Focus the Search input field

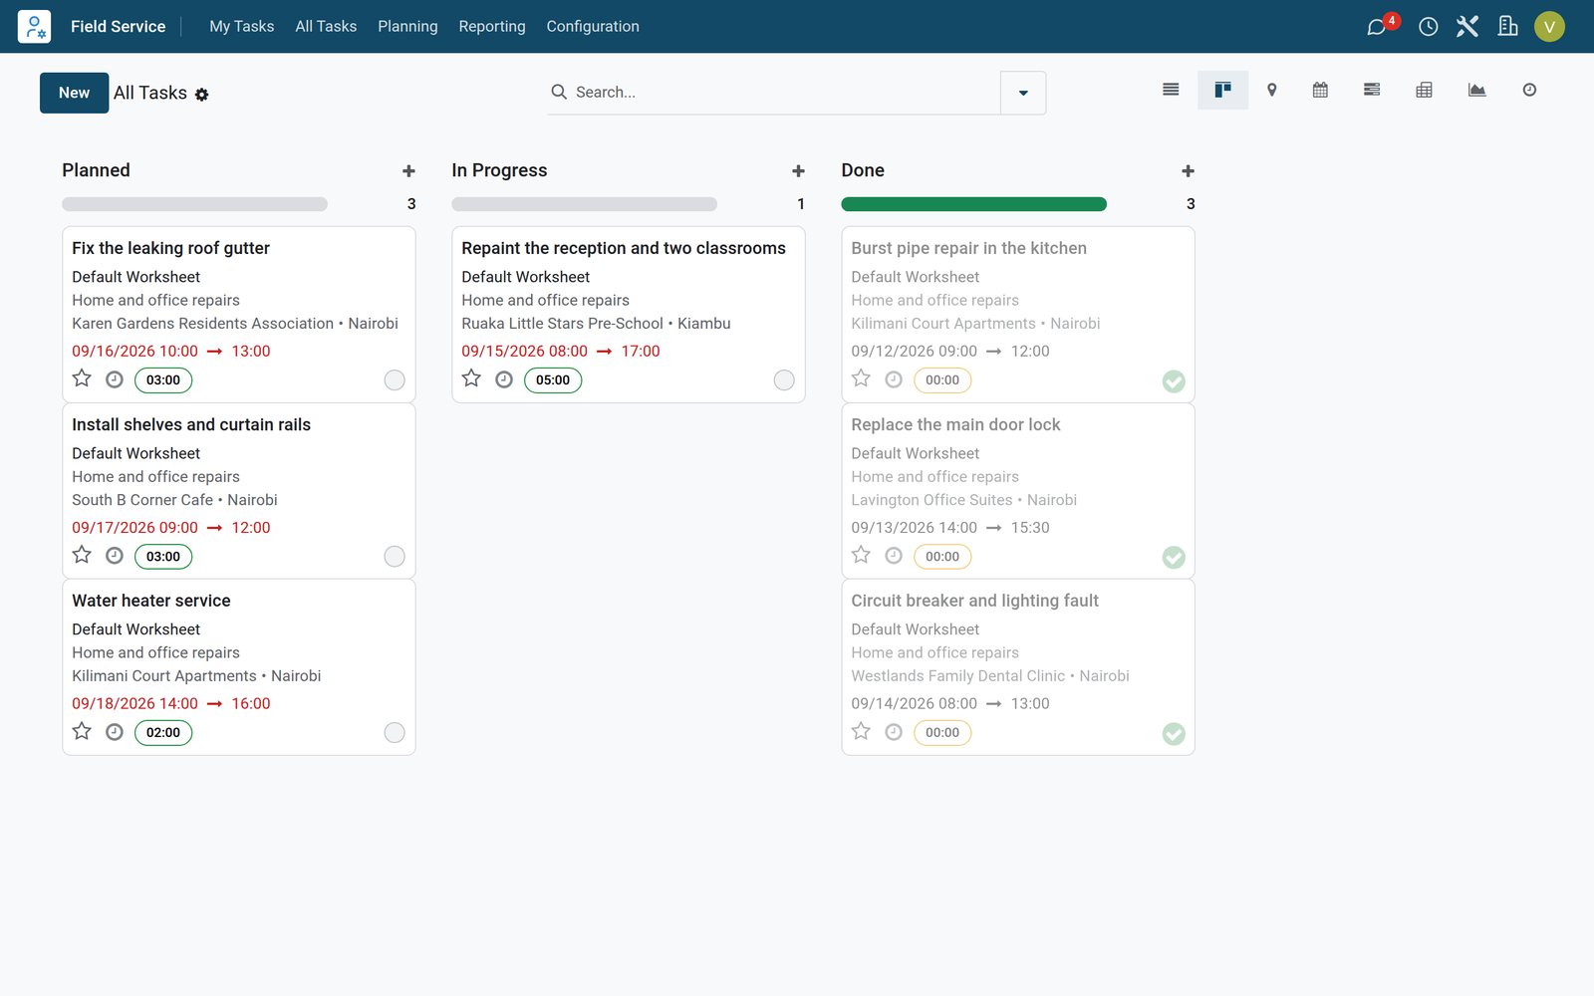[x=783, y=92]
